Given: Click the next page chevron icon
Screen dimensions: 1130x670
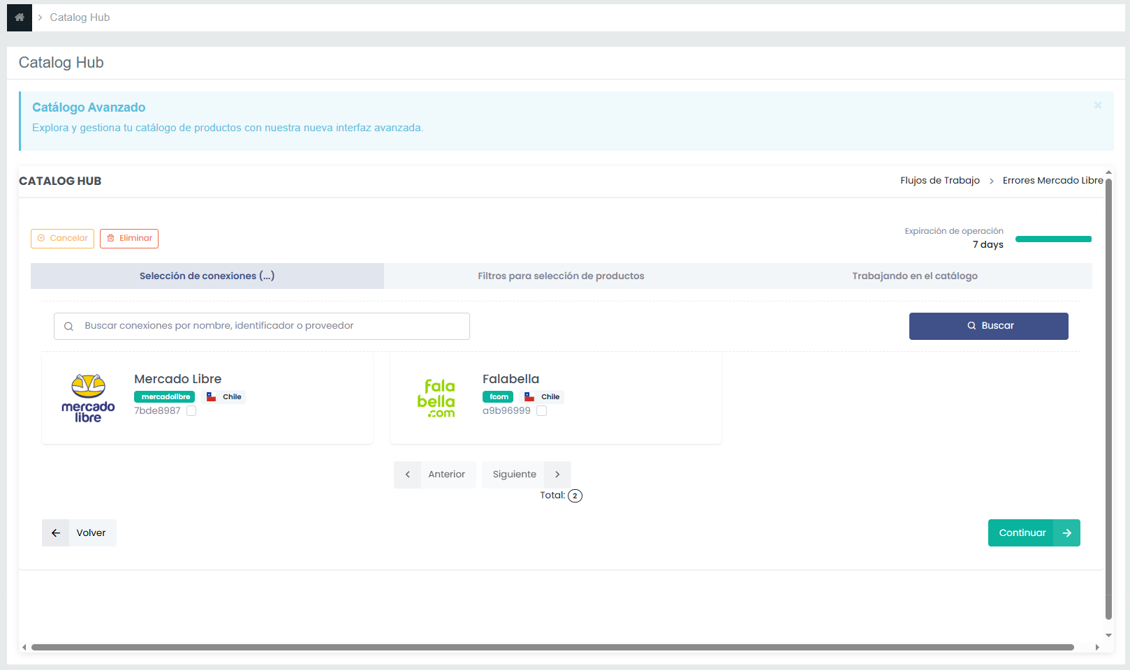Looking at the screenshot, I should click(x=557, y=475).
